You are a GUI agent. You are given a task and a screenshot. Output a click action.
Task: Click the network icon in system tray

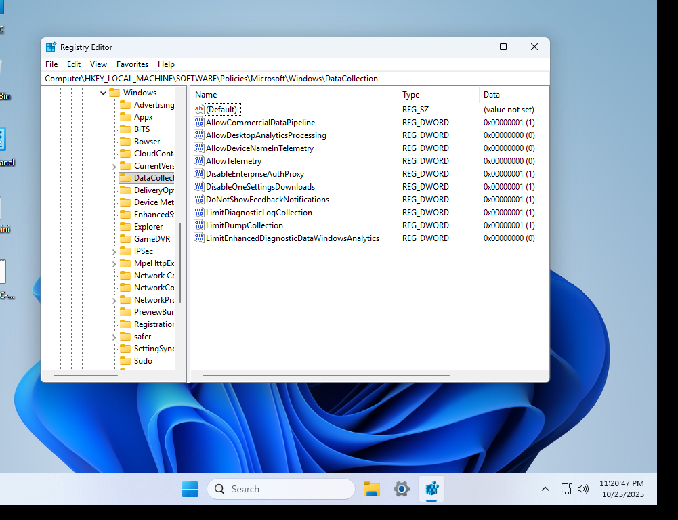566,489
